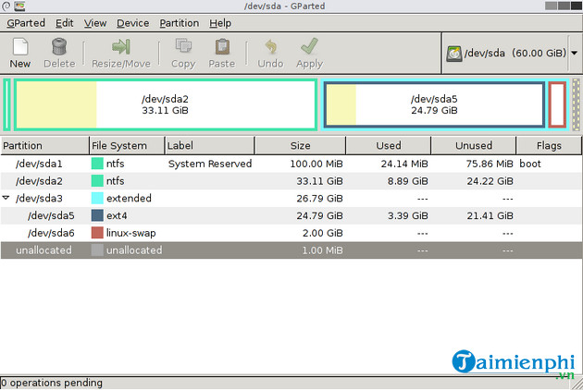Image resolution: width=583 pixels, height=390 pixels.
Task: Select the /dev/sda2 block in disk map
Action: pos(166,104)
